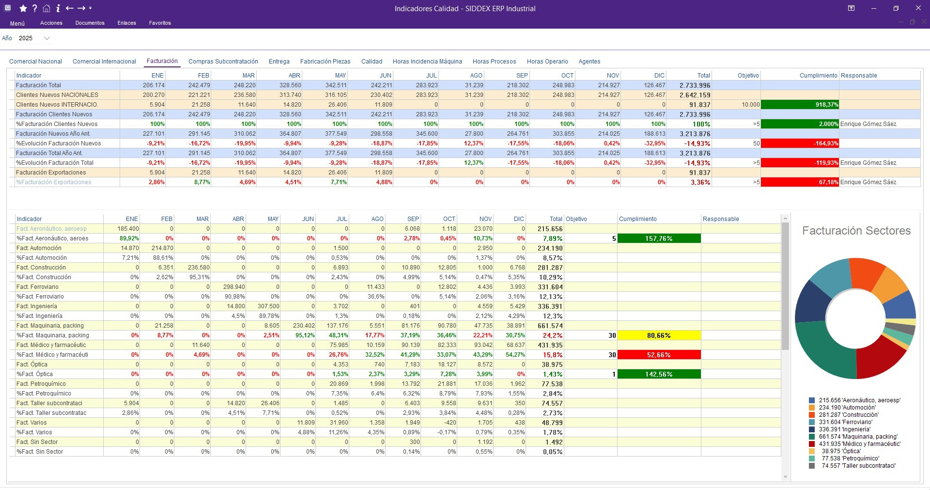The height and width of the screenshot is (490, 930).
Task: Click the scroll down arrow of sectors panel
Action: [x=785, y=477]
